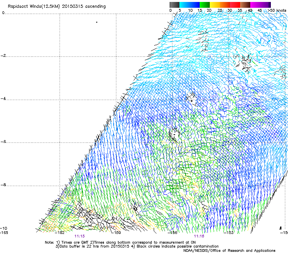The width and height of the screenshot is (288, 253).
Task: Click the yellow 20-25 knots legend swatch
Action: [x=215, y=5]
